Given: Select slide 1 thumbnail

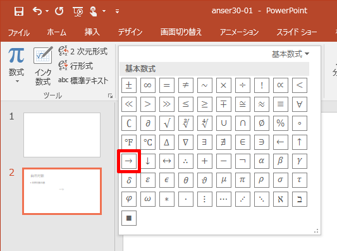Looking at the screenshot, I should [62, 135].
